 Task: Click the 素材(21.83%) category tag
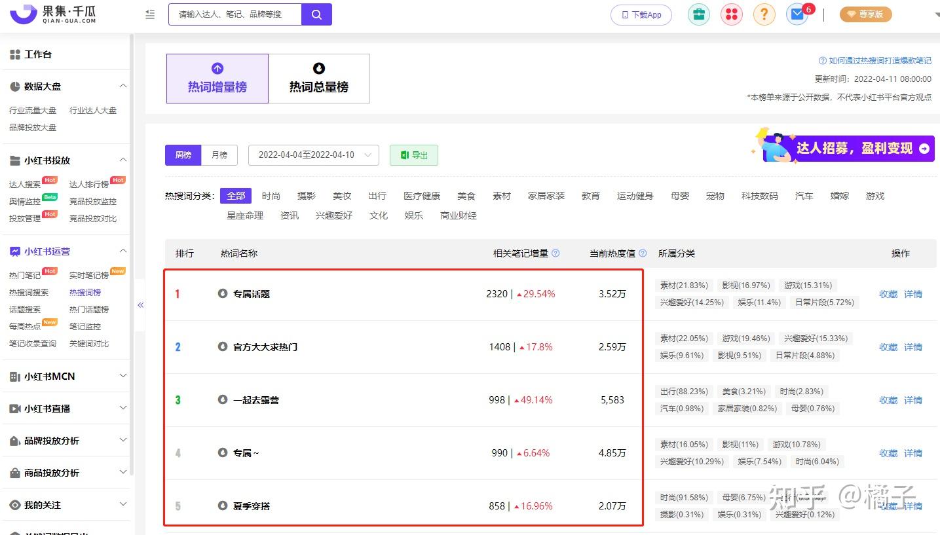[684, 286]
